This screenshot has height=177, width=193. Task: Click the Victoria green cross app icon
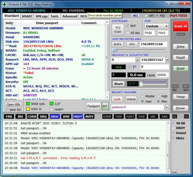tap(5, 5)
